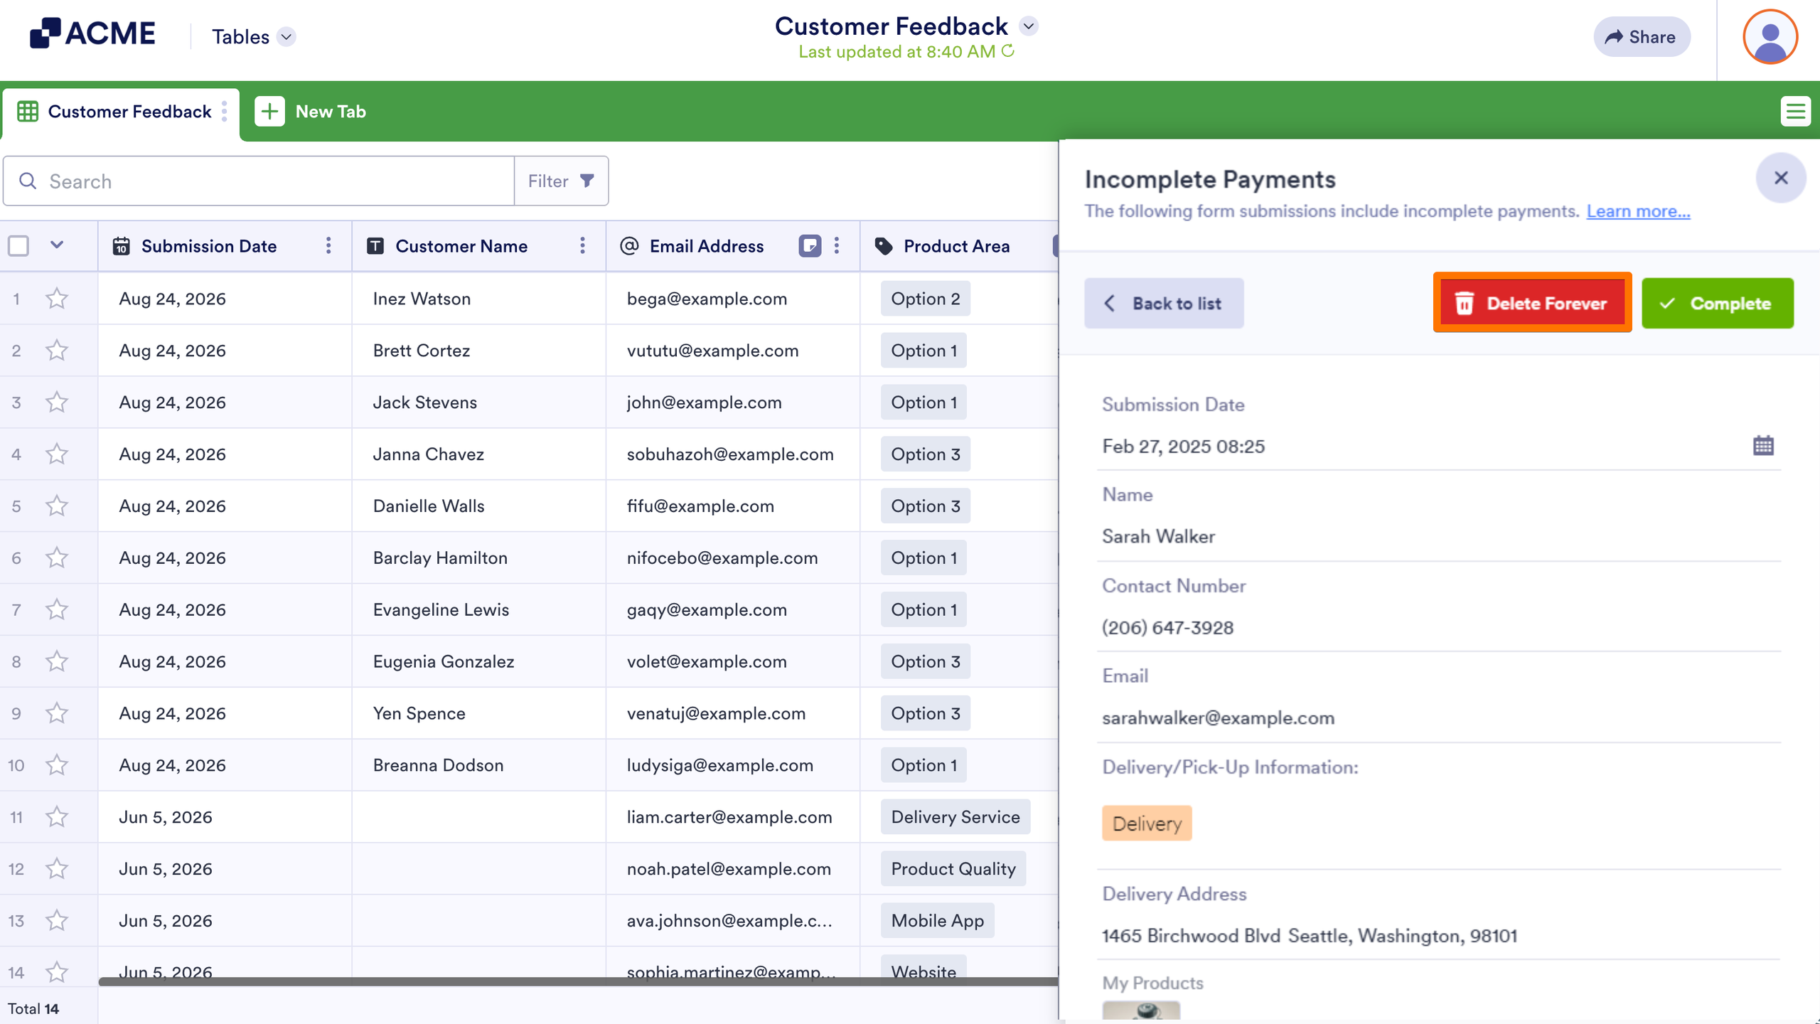Click the Product Area tag icon
The image size is (1820, 1024).
pyautogui.click(x=884, y=246)
